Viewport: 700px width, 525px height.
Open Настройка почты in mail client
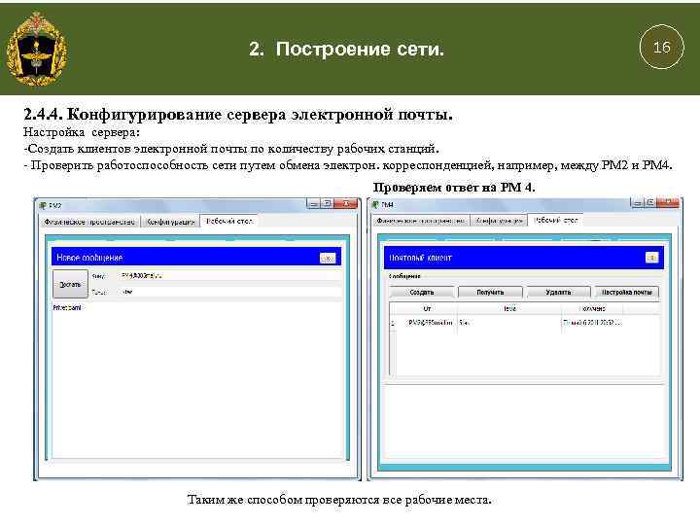(x=627, y=292)
